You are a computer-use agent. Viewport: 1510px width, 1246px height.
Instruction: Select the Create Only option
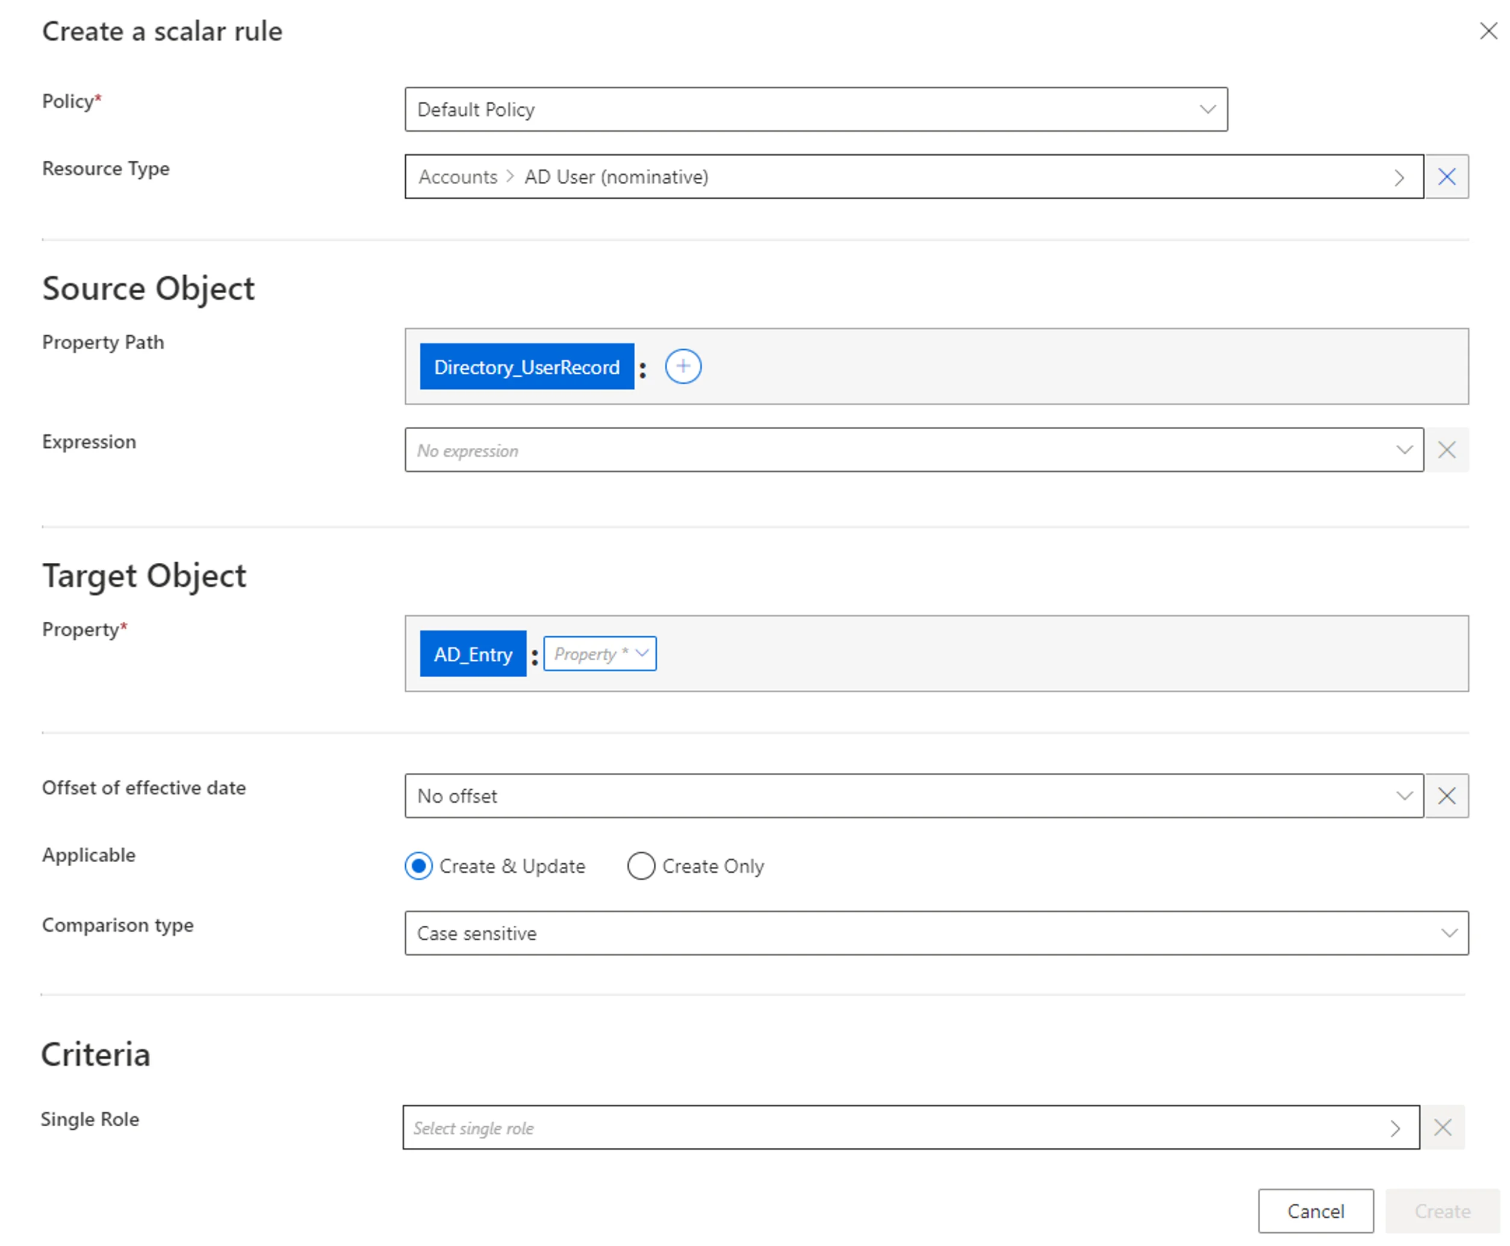[x=695, y=866]
